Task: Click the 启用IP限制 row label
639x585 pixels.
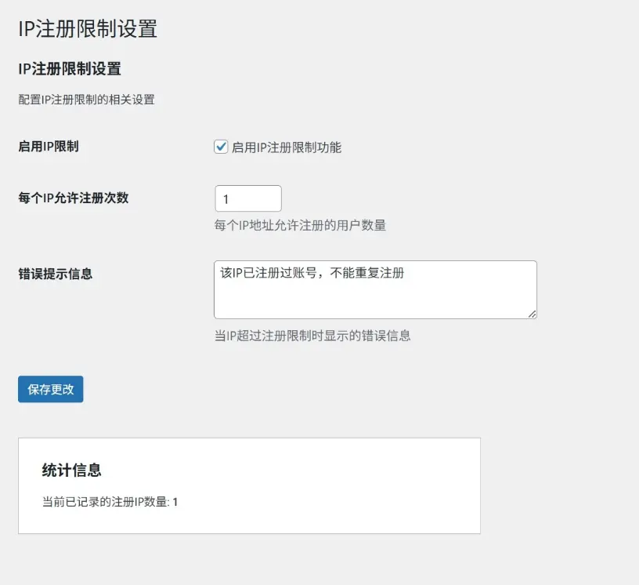Action: point(49,146)
